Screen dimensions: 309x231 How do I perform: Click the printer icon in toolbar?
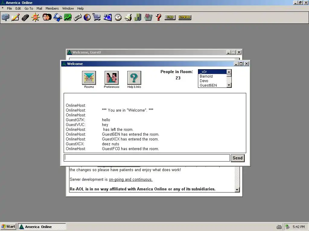click(128, 17)
